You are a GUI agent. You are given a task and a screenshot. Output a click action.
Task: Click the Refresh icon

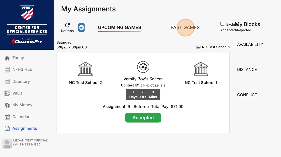pyautogui.click(x=67, y=25)
